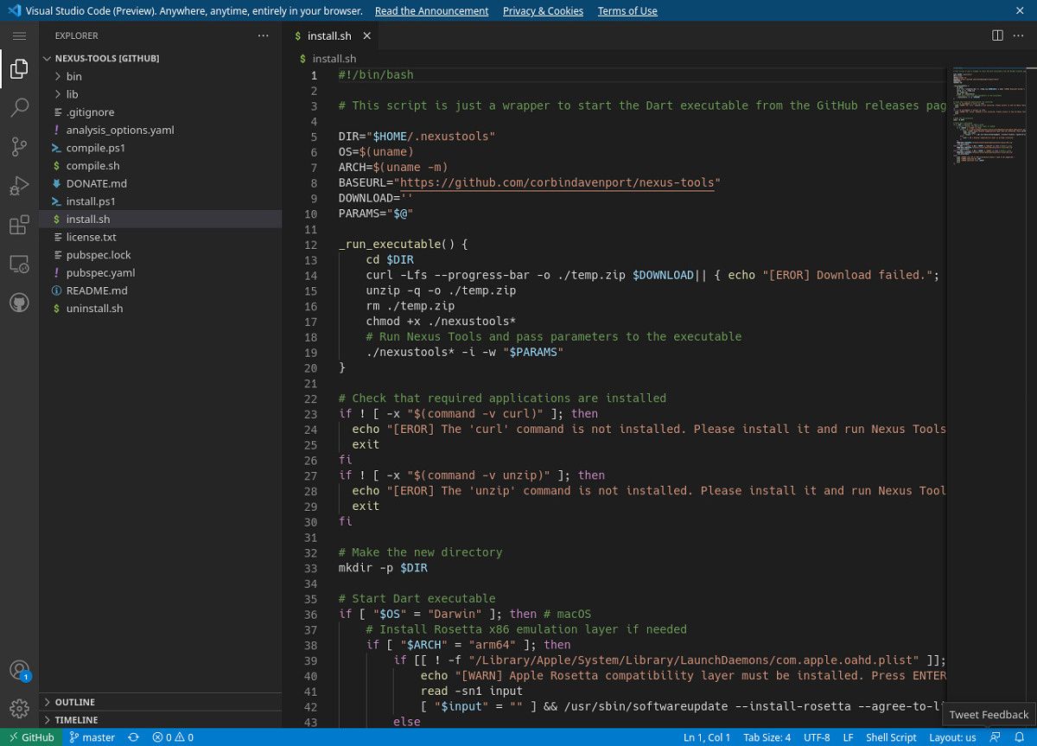Open README.md in the file explorer
The height and width of the screenshot is (746, 1037).
[96, 290]
